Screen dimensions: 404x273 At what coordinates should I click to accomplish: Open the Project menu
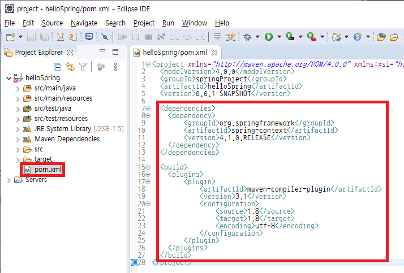click(x=144, y=23)
